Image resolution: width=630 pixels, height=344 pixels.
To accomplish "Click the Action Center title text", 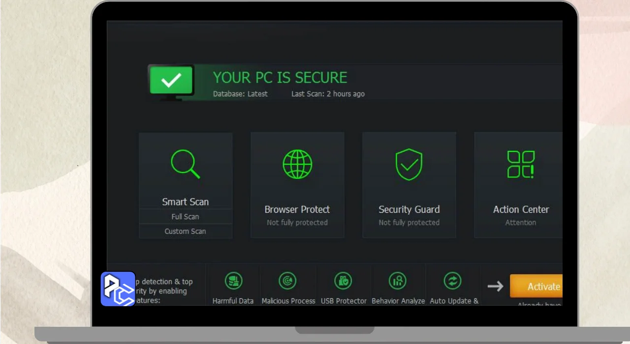I will 521,209.
